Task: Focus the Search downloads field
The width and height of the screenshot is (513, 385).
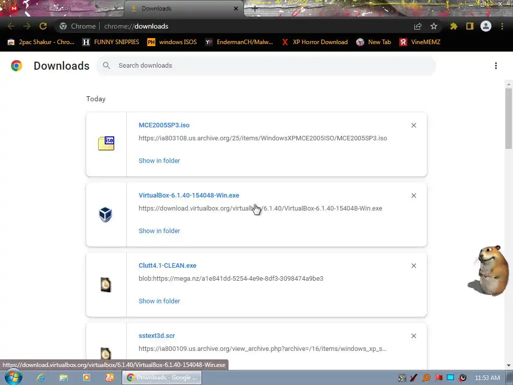Action: pos(266,66)
